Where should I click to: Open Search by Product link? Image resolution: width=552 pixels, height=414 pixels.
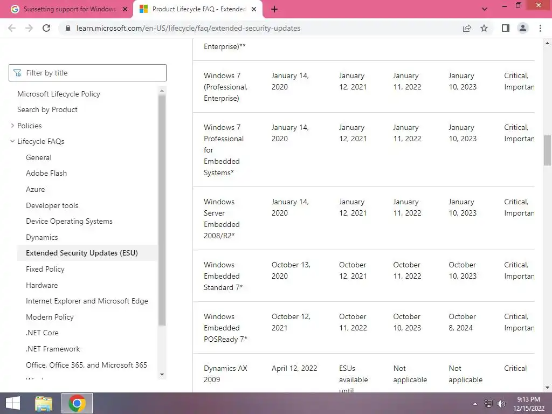tap(47, 110)
